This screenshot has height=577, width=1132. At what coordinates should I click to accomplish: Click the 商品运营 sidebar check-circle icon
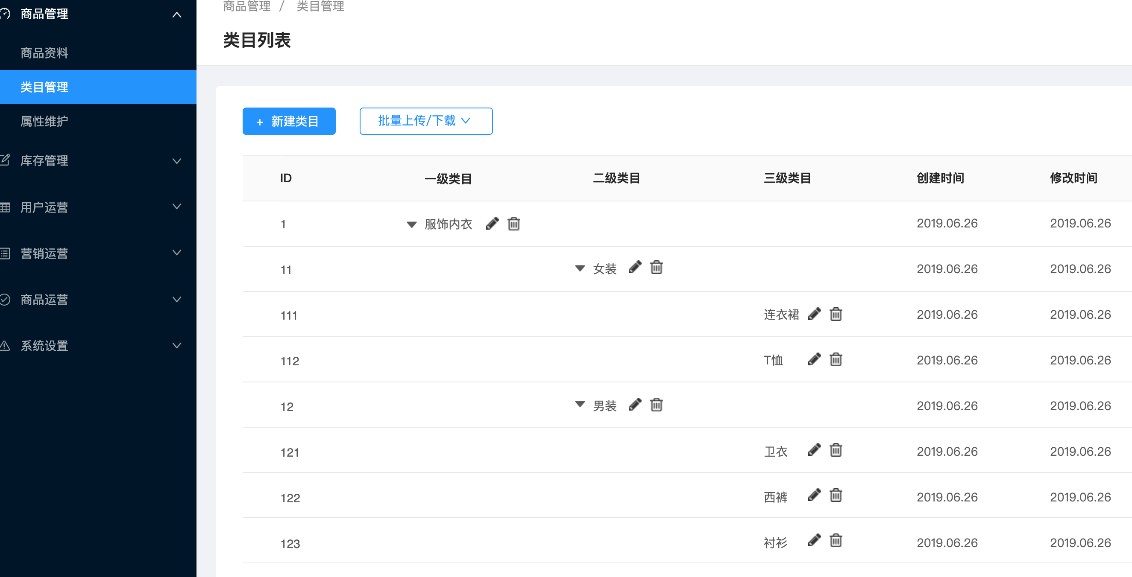tap(5, 300)
